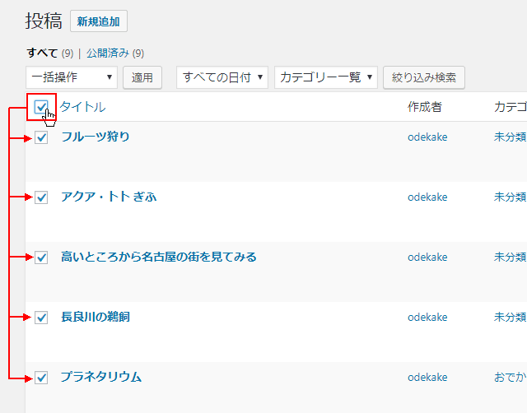Viewport: 527px width, 413px height.
Task: Click the 新規追加 button
Action: pyautogui.click(x=99, y=22)
